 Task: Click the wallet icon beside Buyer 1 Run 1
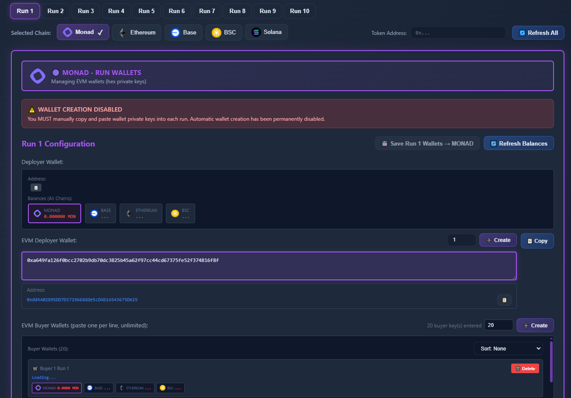coord(36,368)
